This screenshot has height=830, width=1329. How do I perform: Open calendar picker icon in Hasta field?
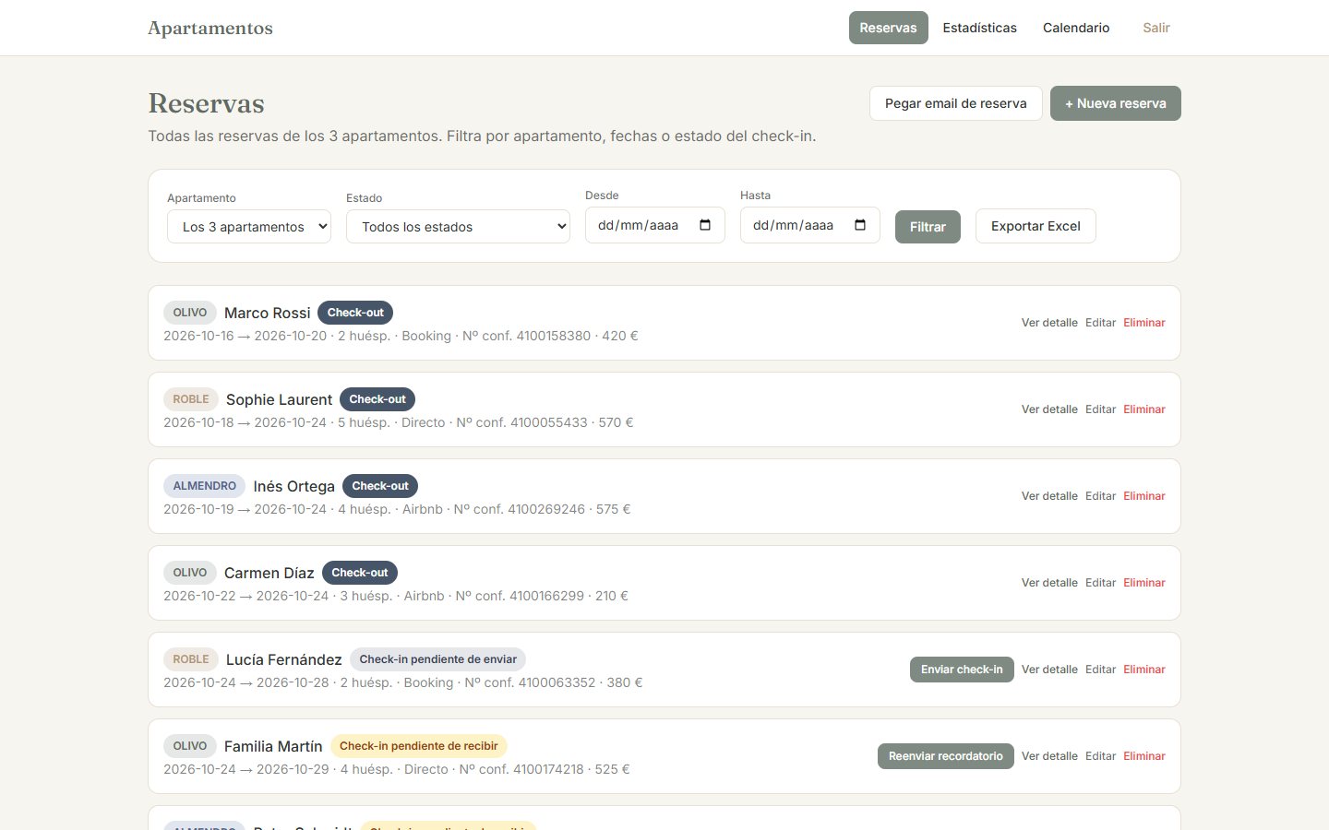coord(860,225)
